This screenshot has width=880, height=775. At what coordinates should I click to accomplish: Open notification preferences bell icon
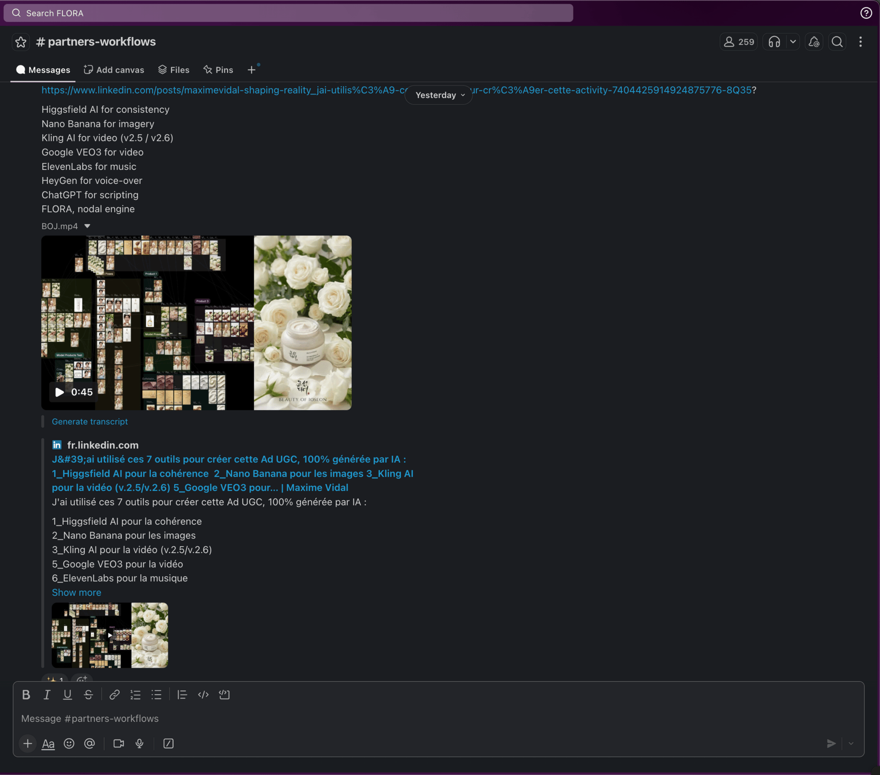(x=814, y=42)
